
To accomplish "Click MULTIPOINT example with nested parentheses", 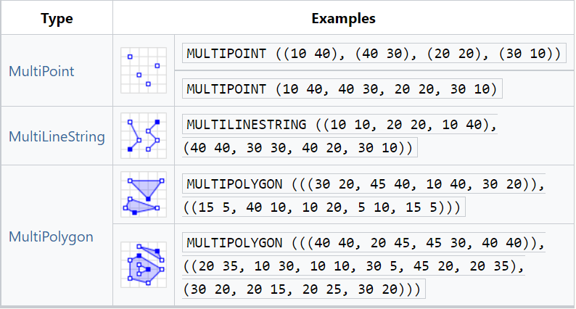I will 374,54.
